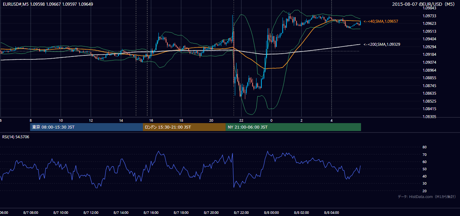Click the RSI scale value 50
460x216 pixels.
(424, 169)
